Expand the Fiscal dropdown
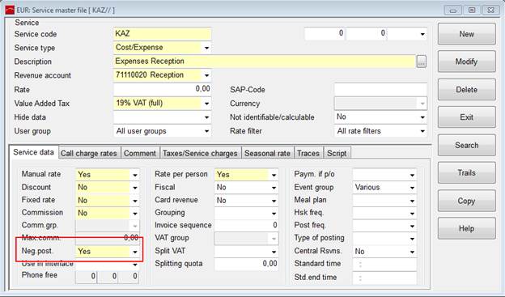Screen dimensions: 505x297 274,188
